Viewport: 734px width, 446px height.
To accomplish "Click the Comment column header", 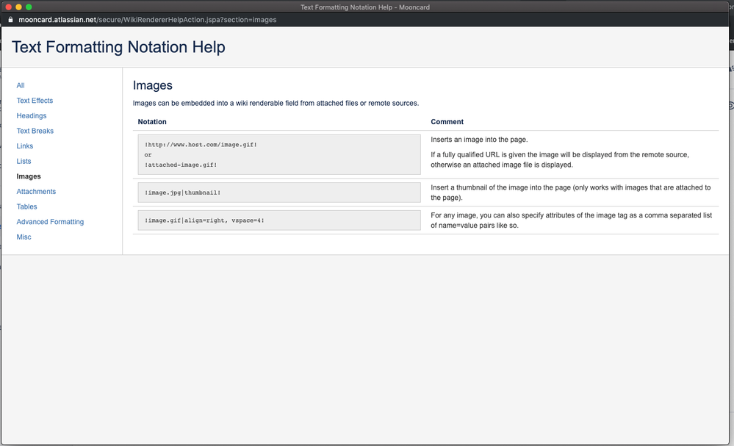I will point(447,122).
